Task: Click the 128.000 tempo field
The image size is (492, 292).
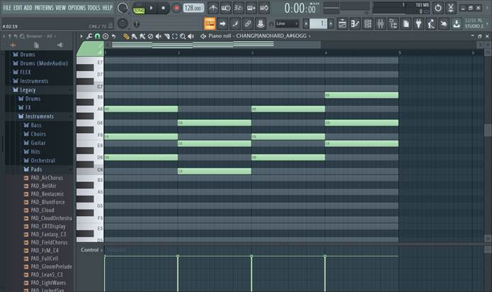Action: pos(193,8)
